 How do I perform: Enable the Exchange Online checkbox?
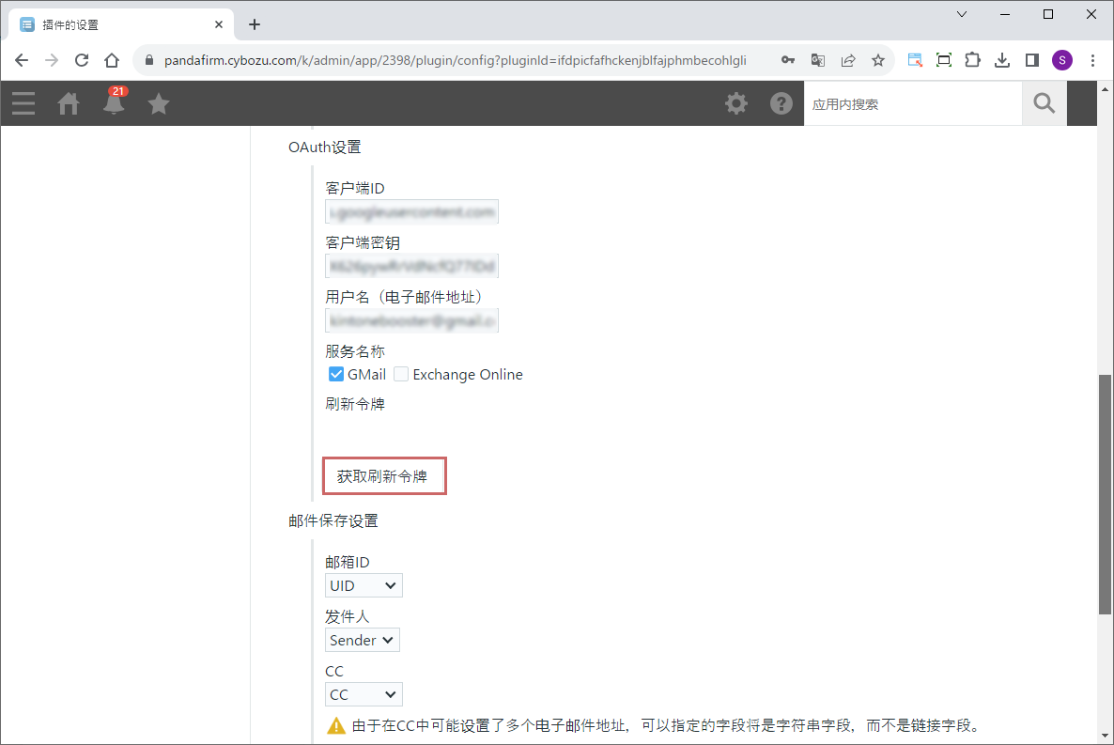(401, 375)
